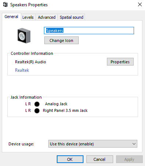
Task: Expand the Device usage dropdown
Action: click(93, 144)
